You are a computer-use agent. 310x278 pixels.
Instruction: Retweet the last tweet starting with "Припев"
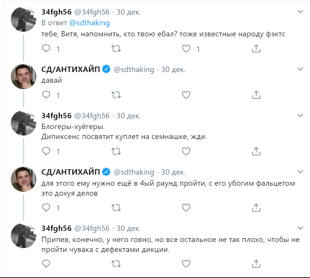(x=116, y=263)
